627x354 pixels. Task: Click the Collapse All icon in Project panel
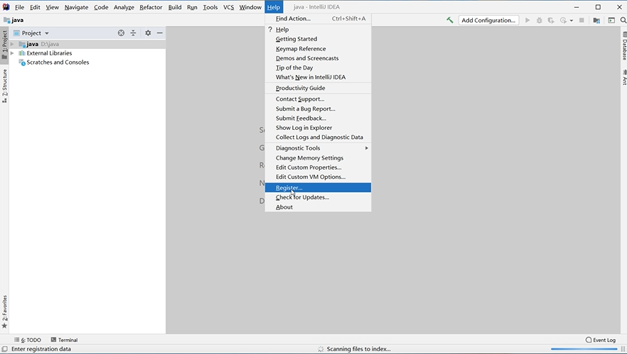[x=133, y=33]
